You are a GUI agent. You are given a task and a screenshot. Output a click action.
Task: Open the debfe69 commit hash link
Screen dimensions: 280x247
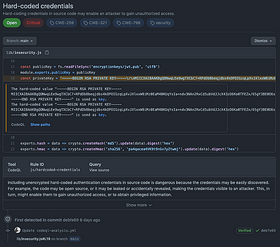pos(268,231)
